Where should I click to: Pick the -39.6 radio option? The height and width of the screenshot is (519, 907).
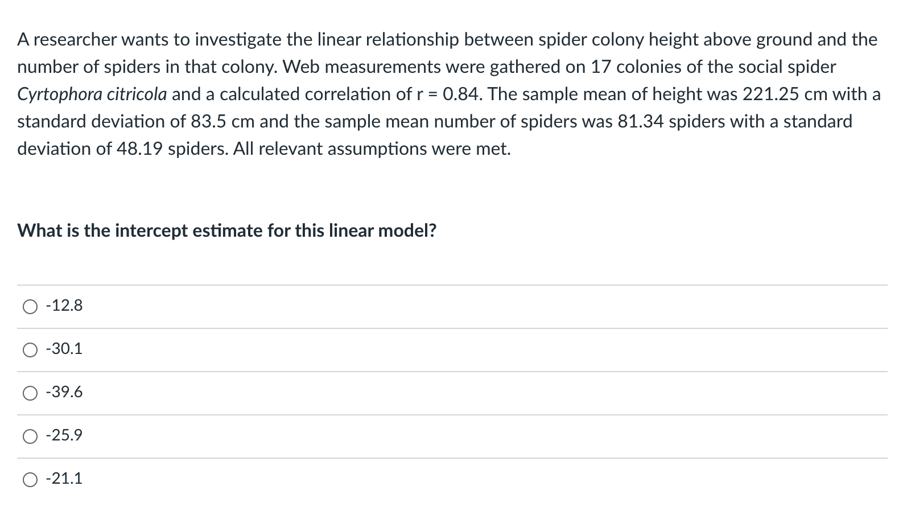point(30,393)
